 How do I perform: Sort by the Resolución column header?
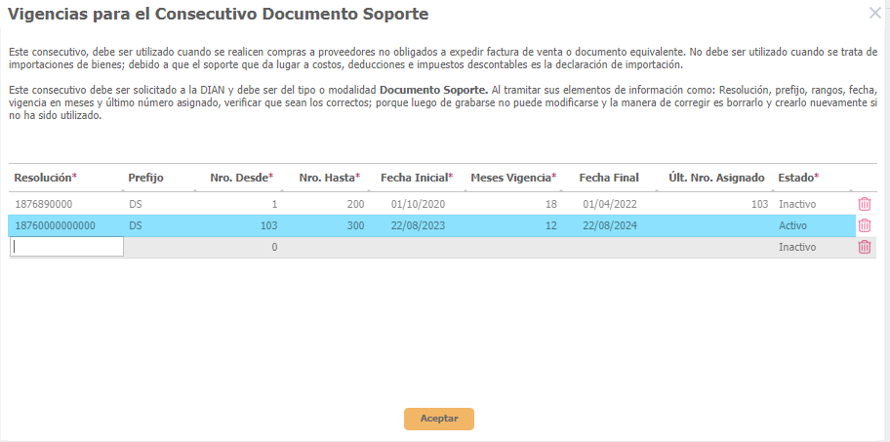(x=45, y=178)
